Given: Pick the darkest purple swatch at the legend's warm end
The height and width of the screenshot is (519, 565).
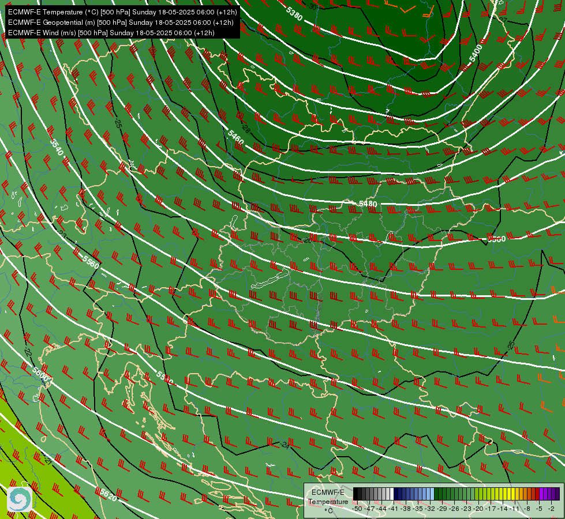Looking at the screenshot, I should pyautogui.click(x=558, y=494).
